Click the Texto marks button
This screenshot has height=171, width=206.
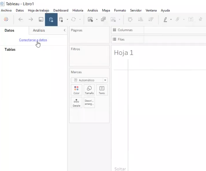coord(102,90)
